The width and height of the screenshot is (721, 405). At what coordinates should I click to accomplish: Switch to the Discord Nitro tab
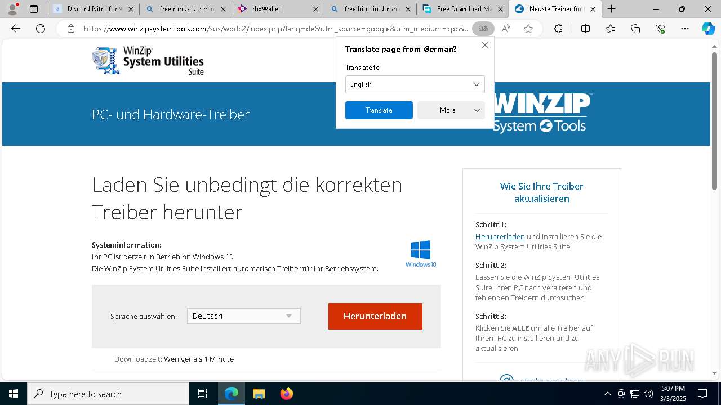[x=94, y=9]
